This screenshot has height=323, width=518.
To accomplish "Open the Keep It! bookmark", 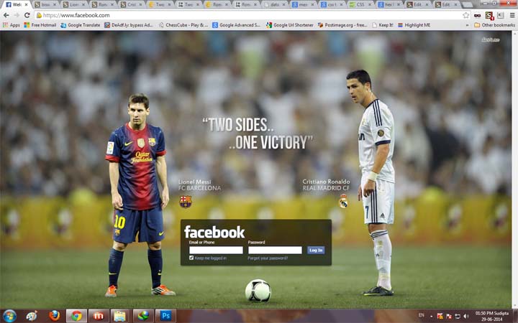I will pyautogui.click(x=383, y=25).
